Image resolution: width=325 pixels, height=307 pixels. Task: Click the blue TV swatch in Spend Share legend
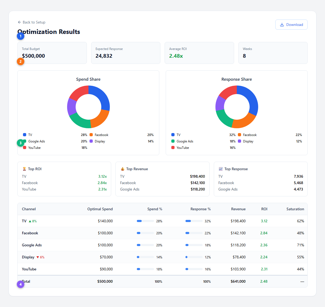pos(25,135)
